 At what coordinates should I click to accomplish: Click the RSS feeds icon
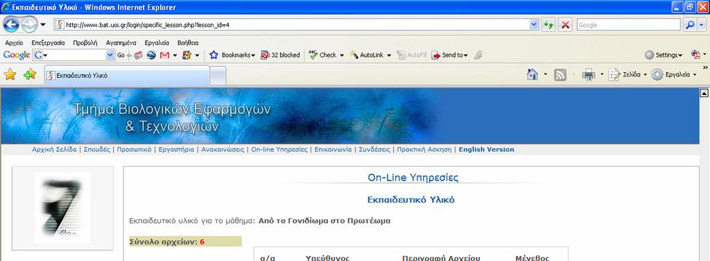coord(560,75)
